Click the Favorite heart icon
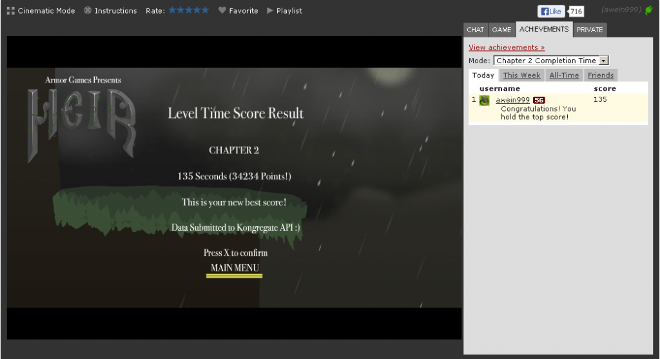The width and height of the screenshot is (660, 359). [222, 10]
